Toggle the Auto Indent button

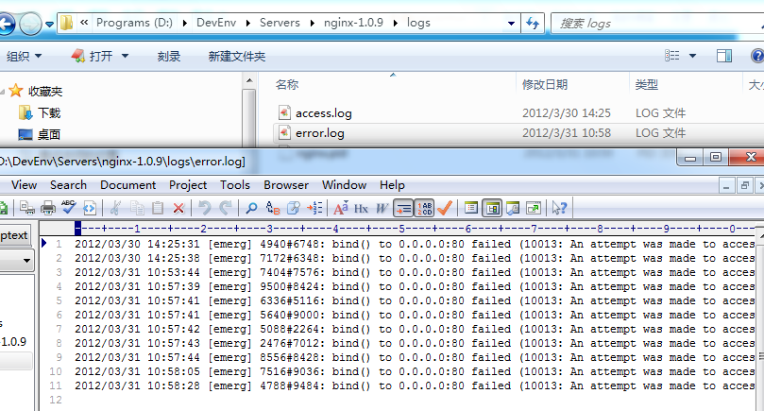click(403, 209)
